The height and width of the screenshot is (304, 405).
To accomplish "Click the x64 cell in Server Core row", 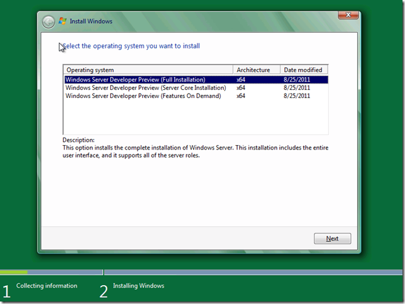I will click(241, 88).
